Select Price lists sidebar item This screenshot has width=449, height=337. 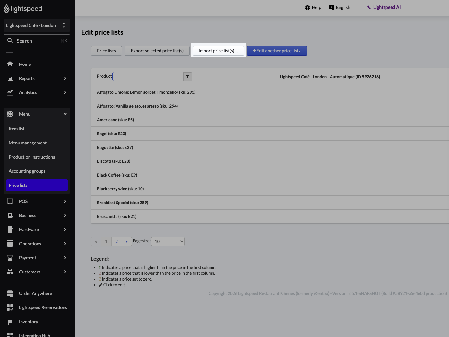click(37, 185)
